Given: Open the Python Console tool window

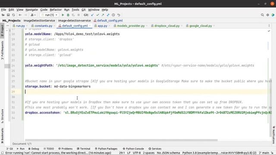Looking at the screenshot, I should 133,149.
